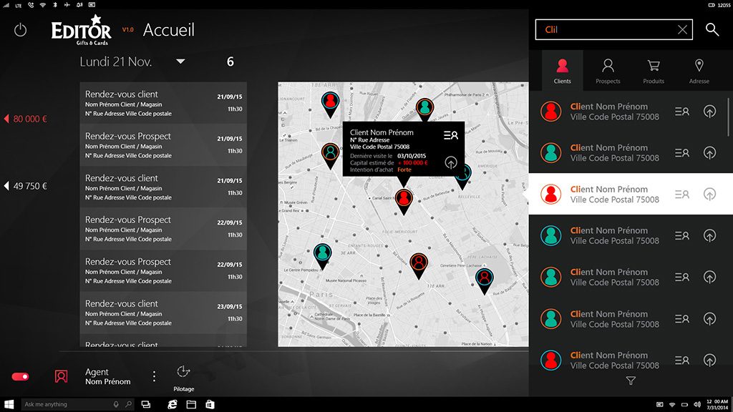Open first Rendez-vous client appointment
Screen dimensions: 733x412
163,103
